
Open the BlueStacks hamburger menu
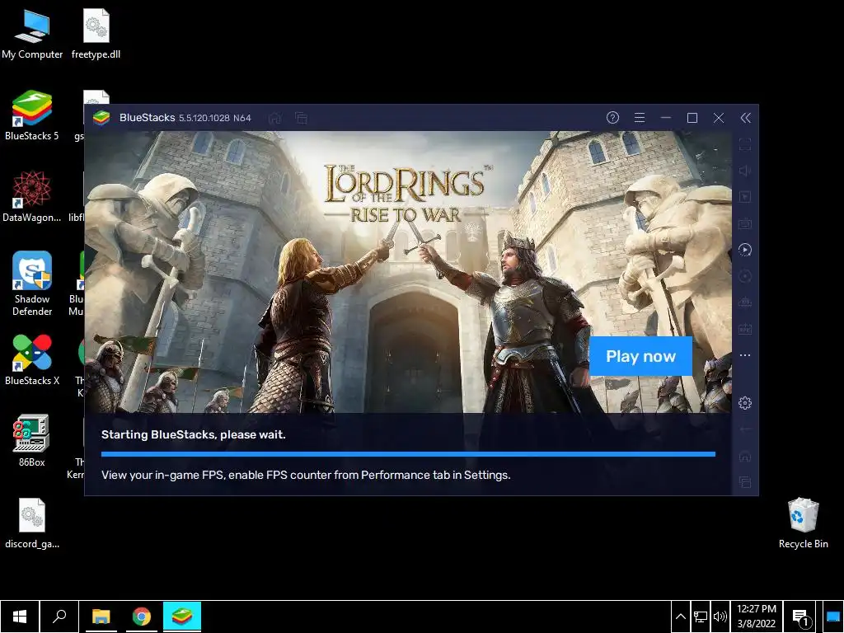(640, 117)
